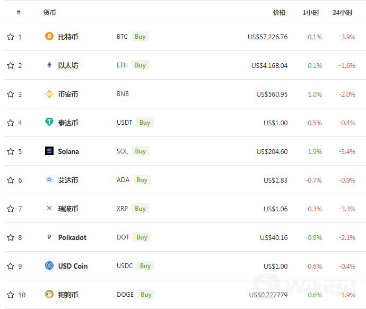The height and width of the screenshot is (309, 366).
Task: Click the Ethereum diamond logo icon
Action: 49,65
